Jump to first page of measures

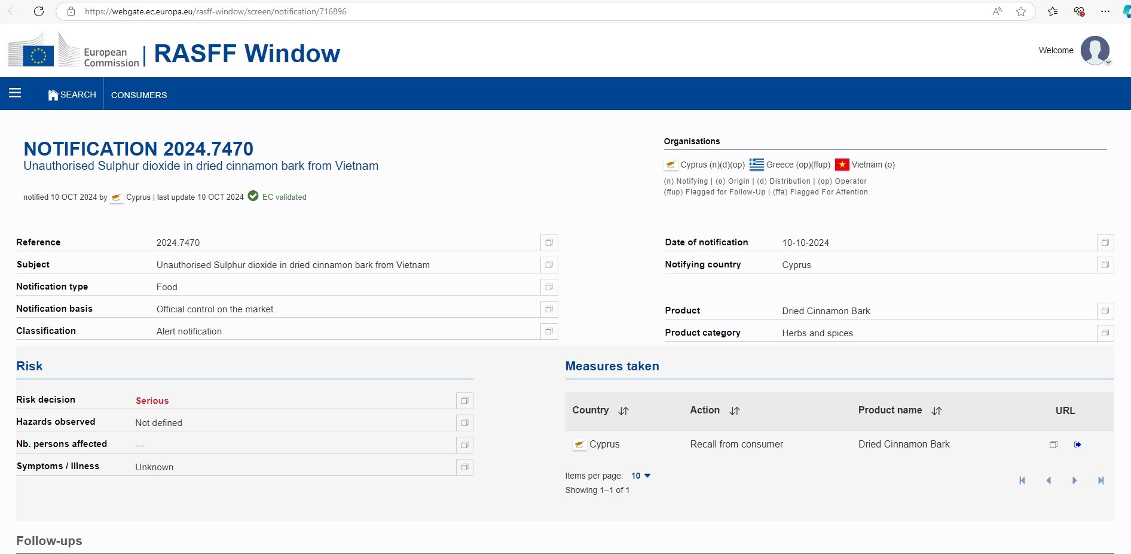(1022, 480)
